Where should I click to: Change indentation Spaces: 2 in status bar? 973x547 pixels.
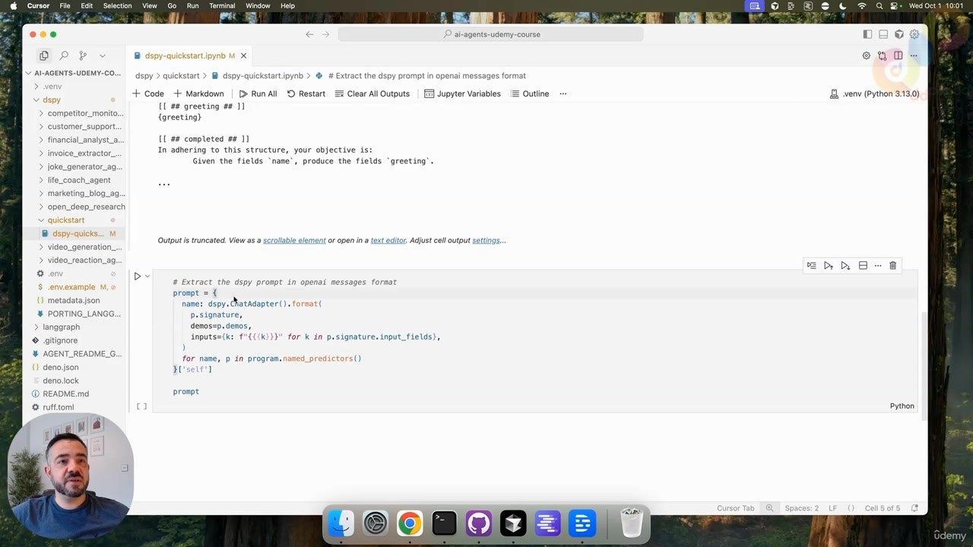tap(802, 508)
